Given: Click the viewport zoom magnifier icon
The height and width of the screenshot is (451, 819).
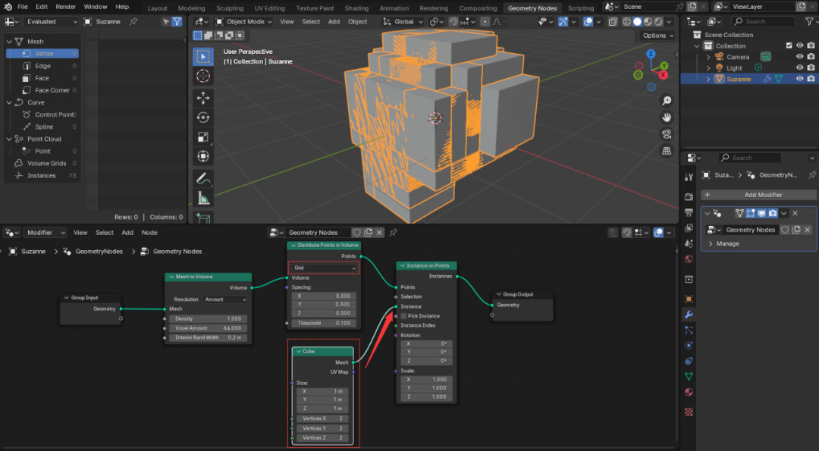Looking at the screenshot, I should tap(667, 101).
